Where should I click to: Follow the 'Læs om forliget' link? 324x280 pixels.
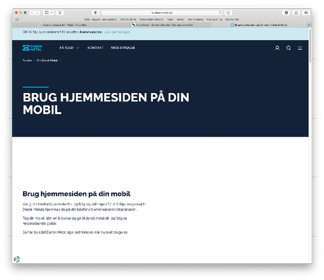pyautogui.click(x=117, y=32)
